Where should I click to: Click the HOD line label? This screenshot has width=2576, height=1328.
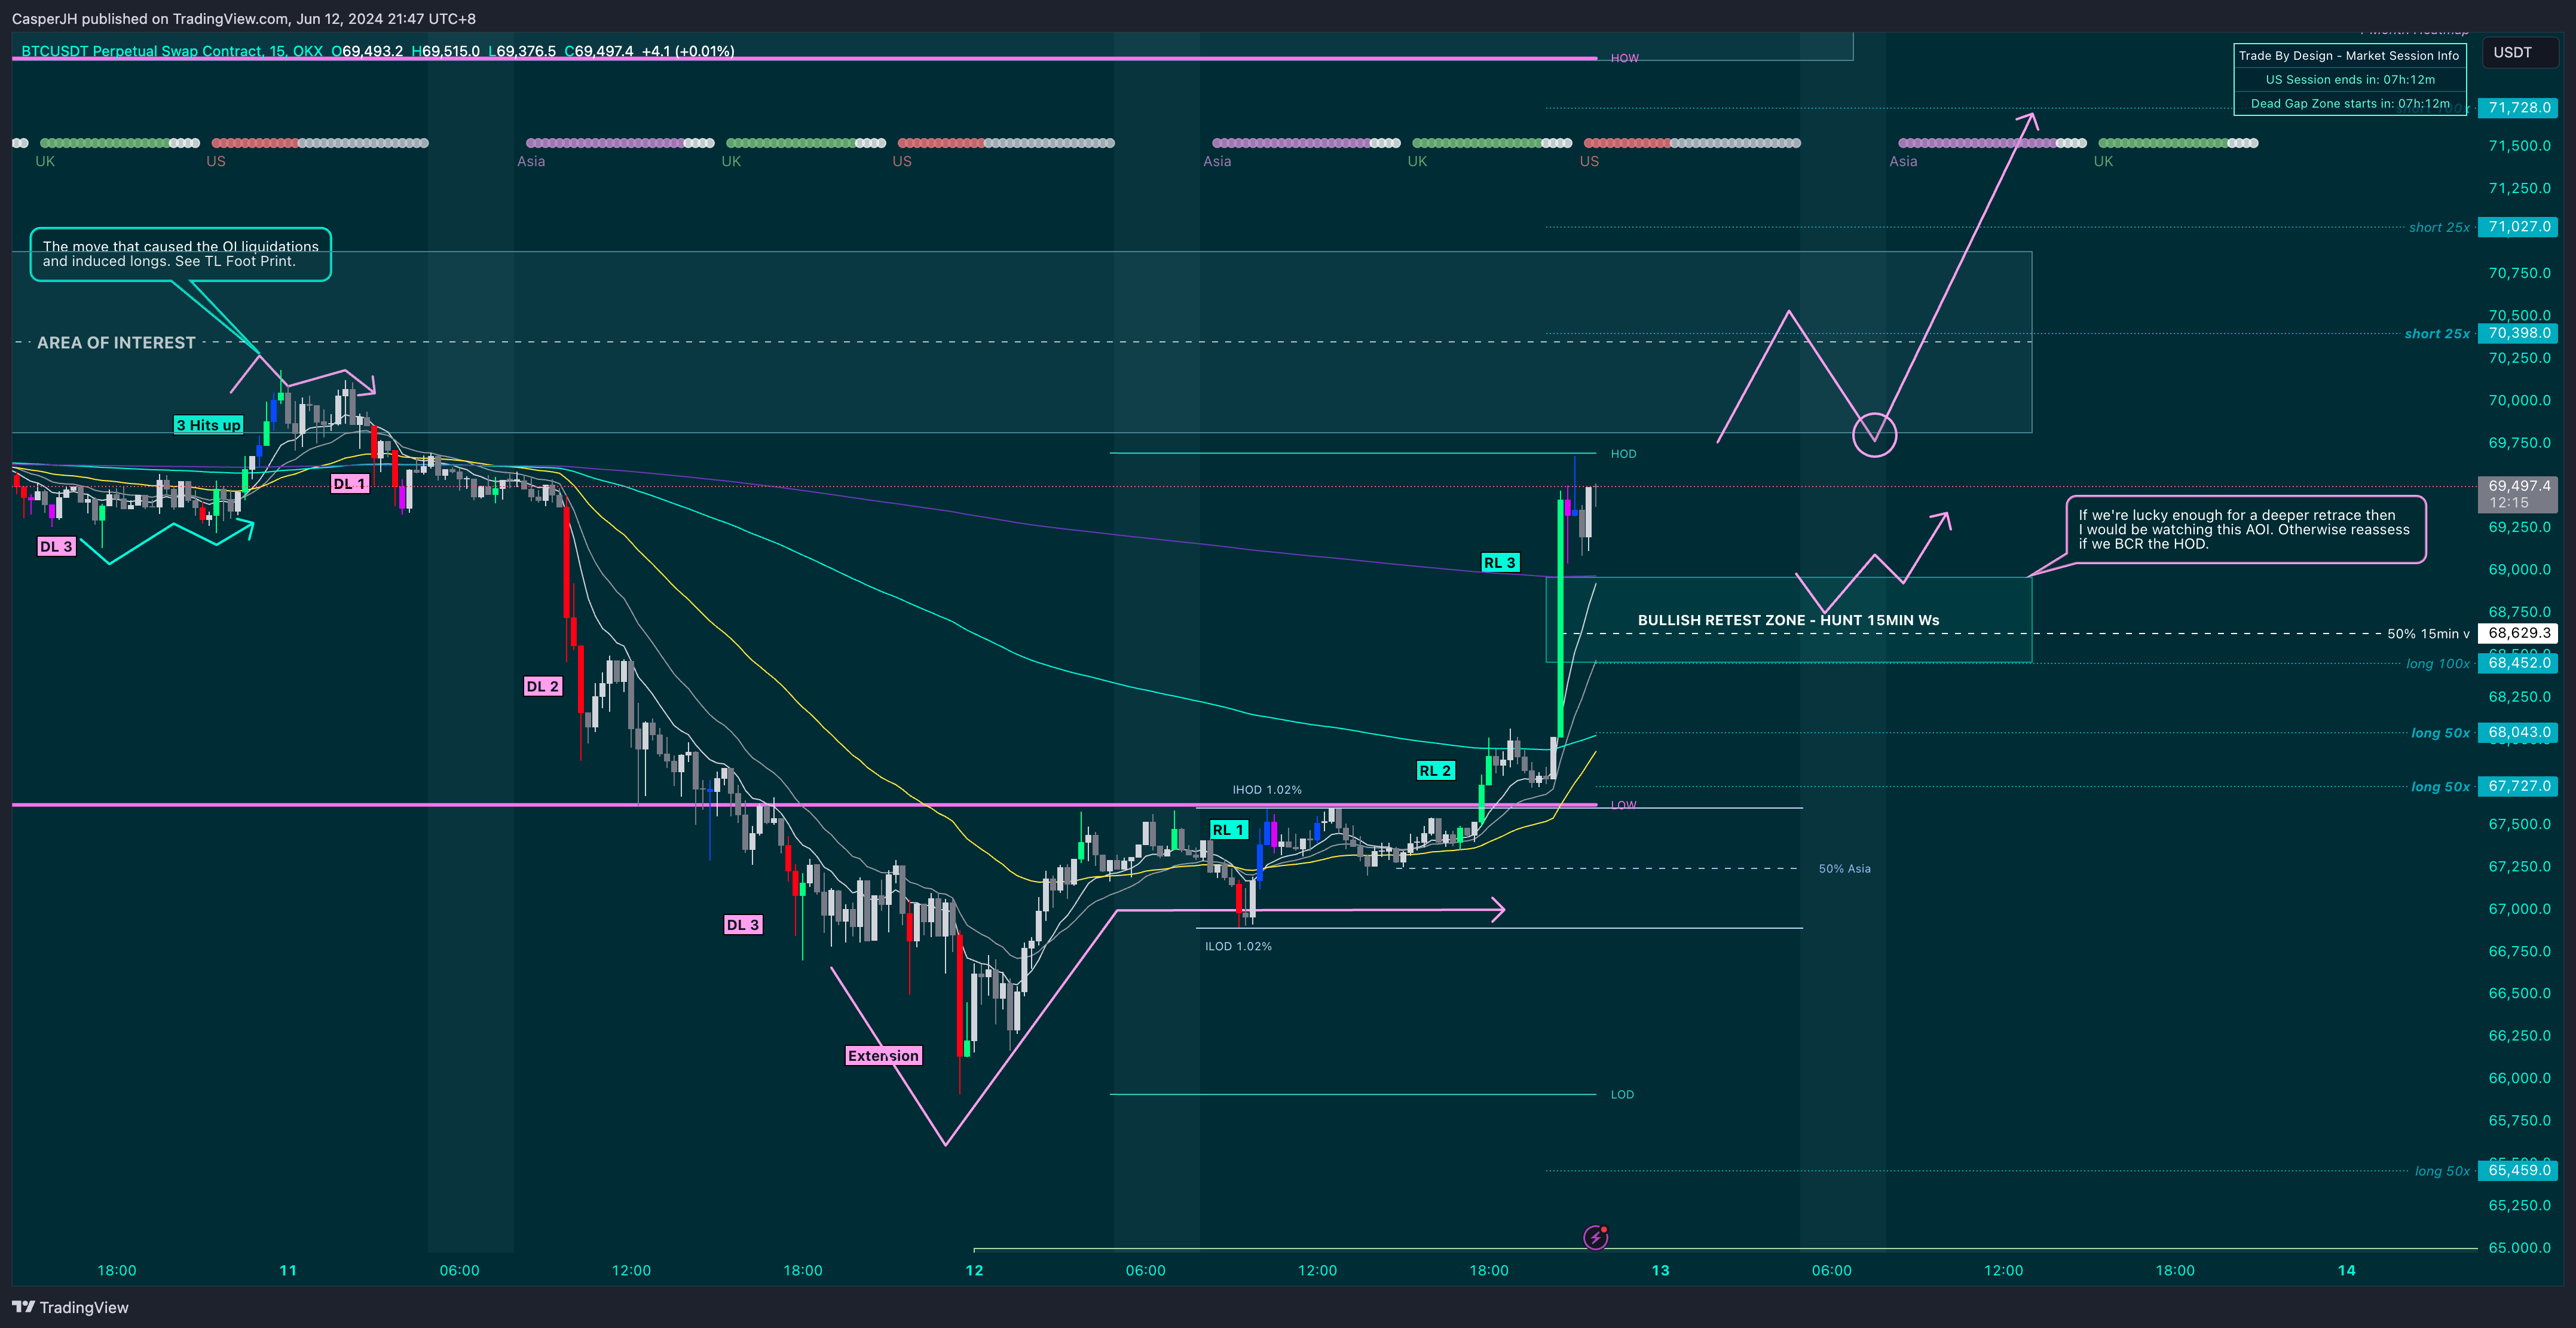click(1623, 454)
